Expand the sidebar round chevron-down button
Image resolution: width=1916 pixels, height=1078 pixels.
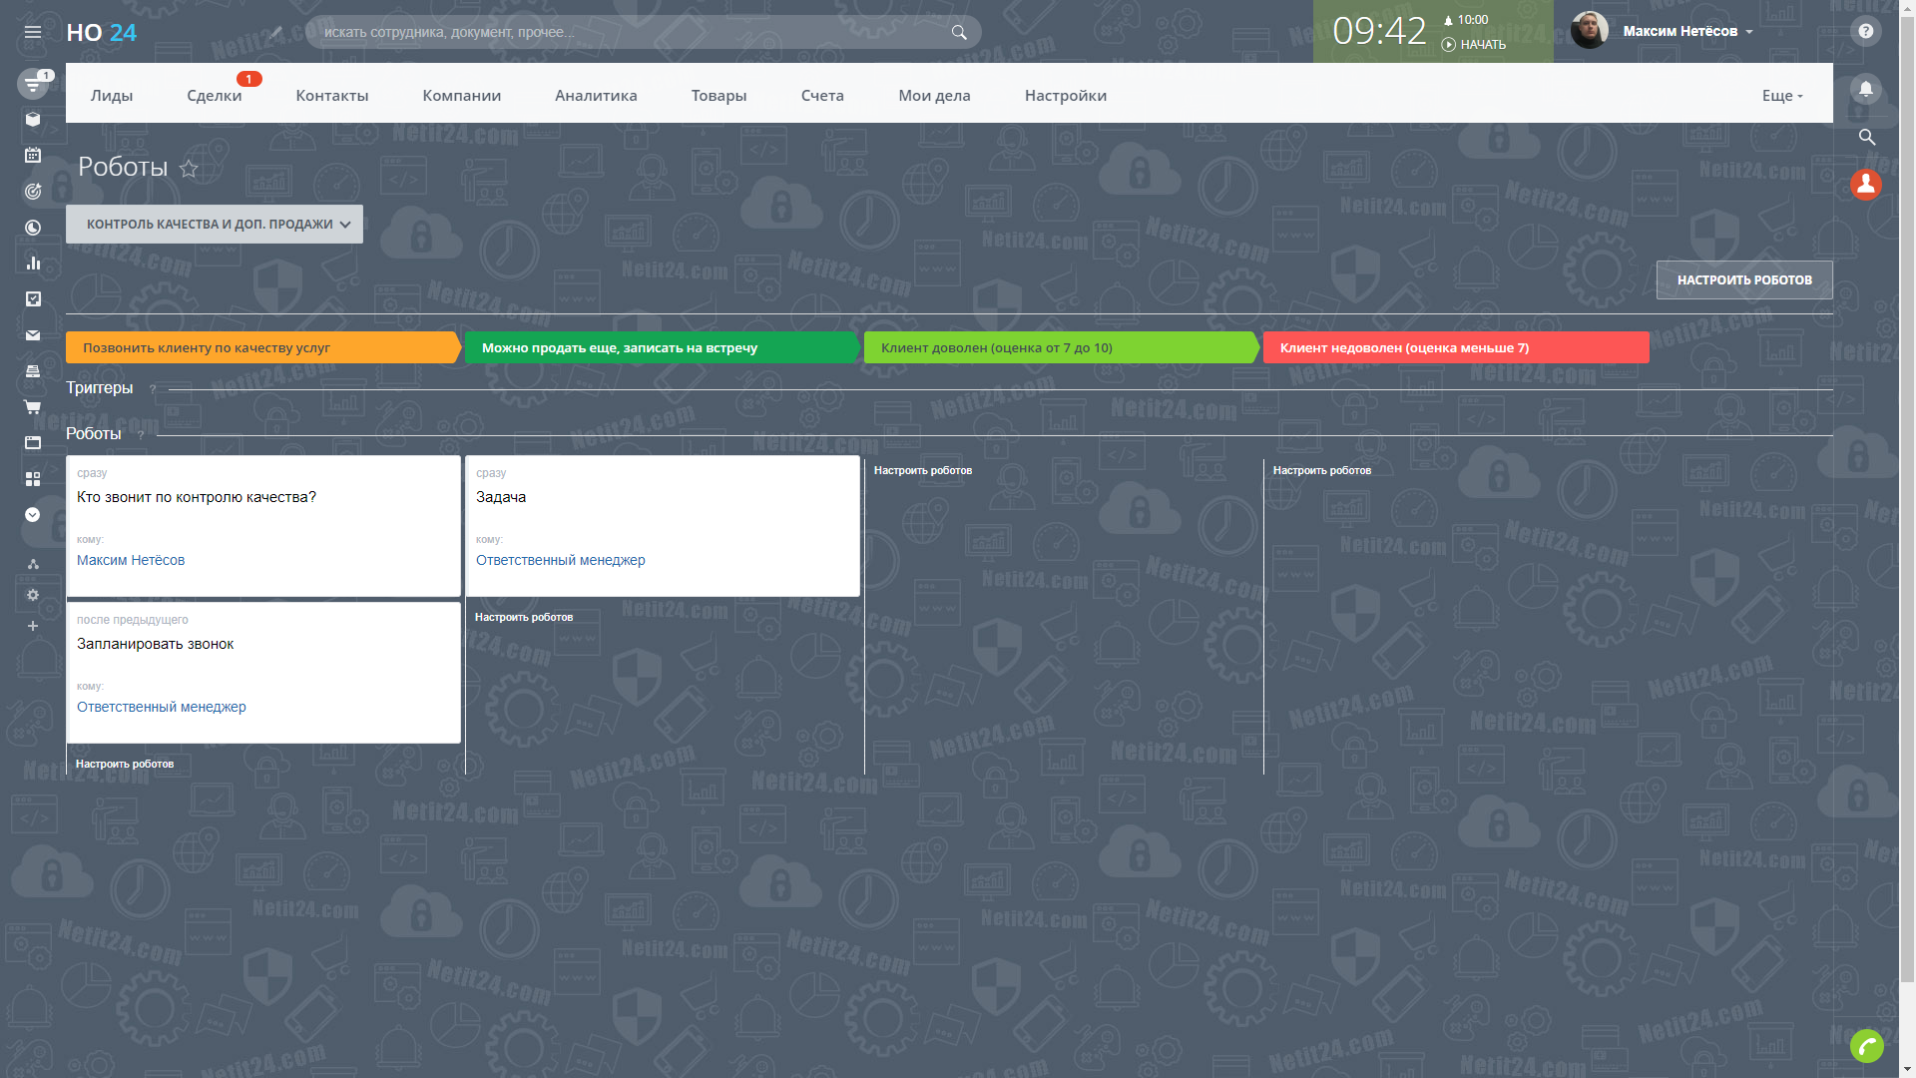tap(33, 515)
